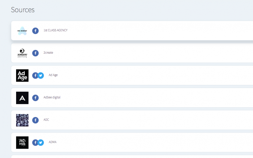Select the ADMA source name
Image resolution: width=253 pixels, height=158 pixels.
pos(53,142)
